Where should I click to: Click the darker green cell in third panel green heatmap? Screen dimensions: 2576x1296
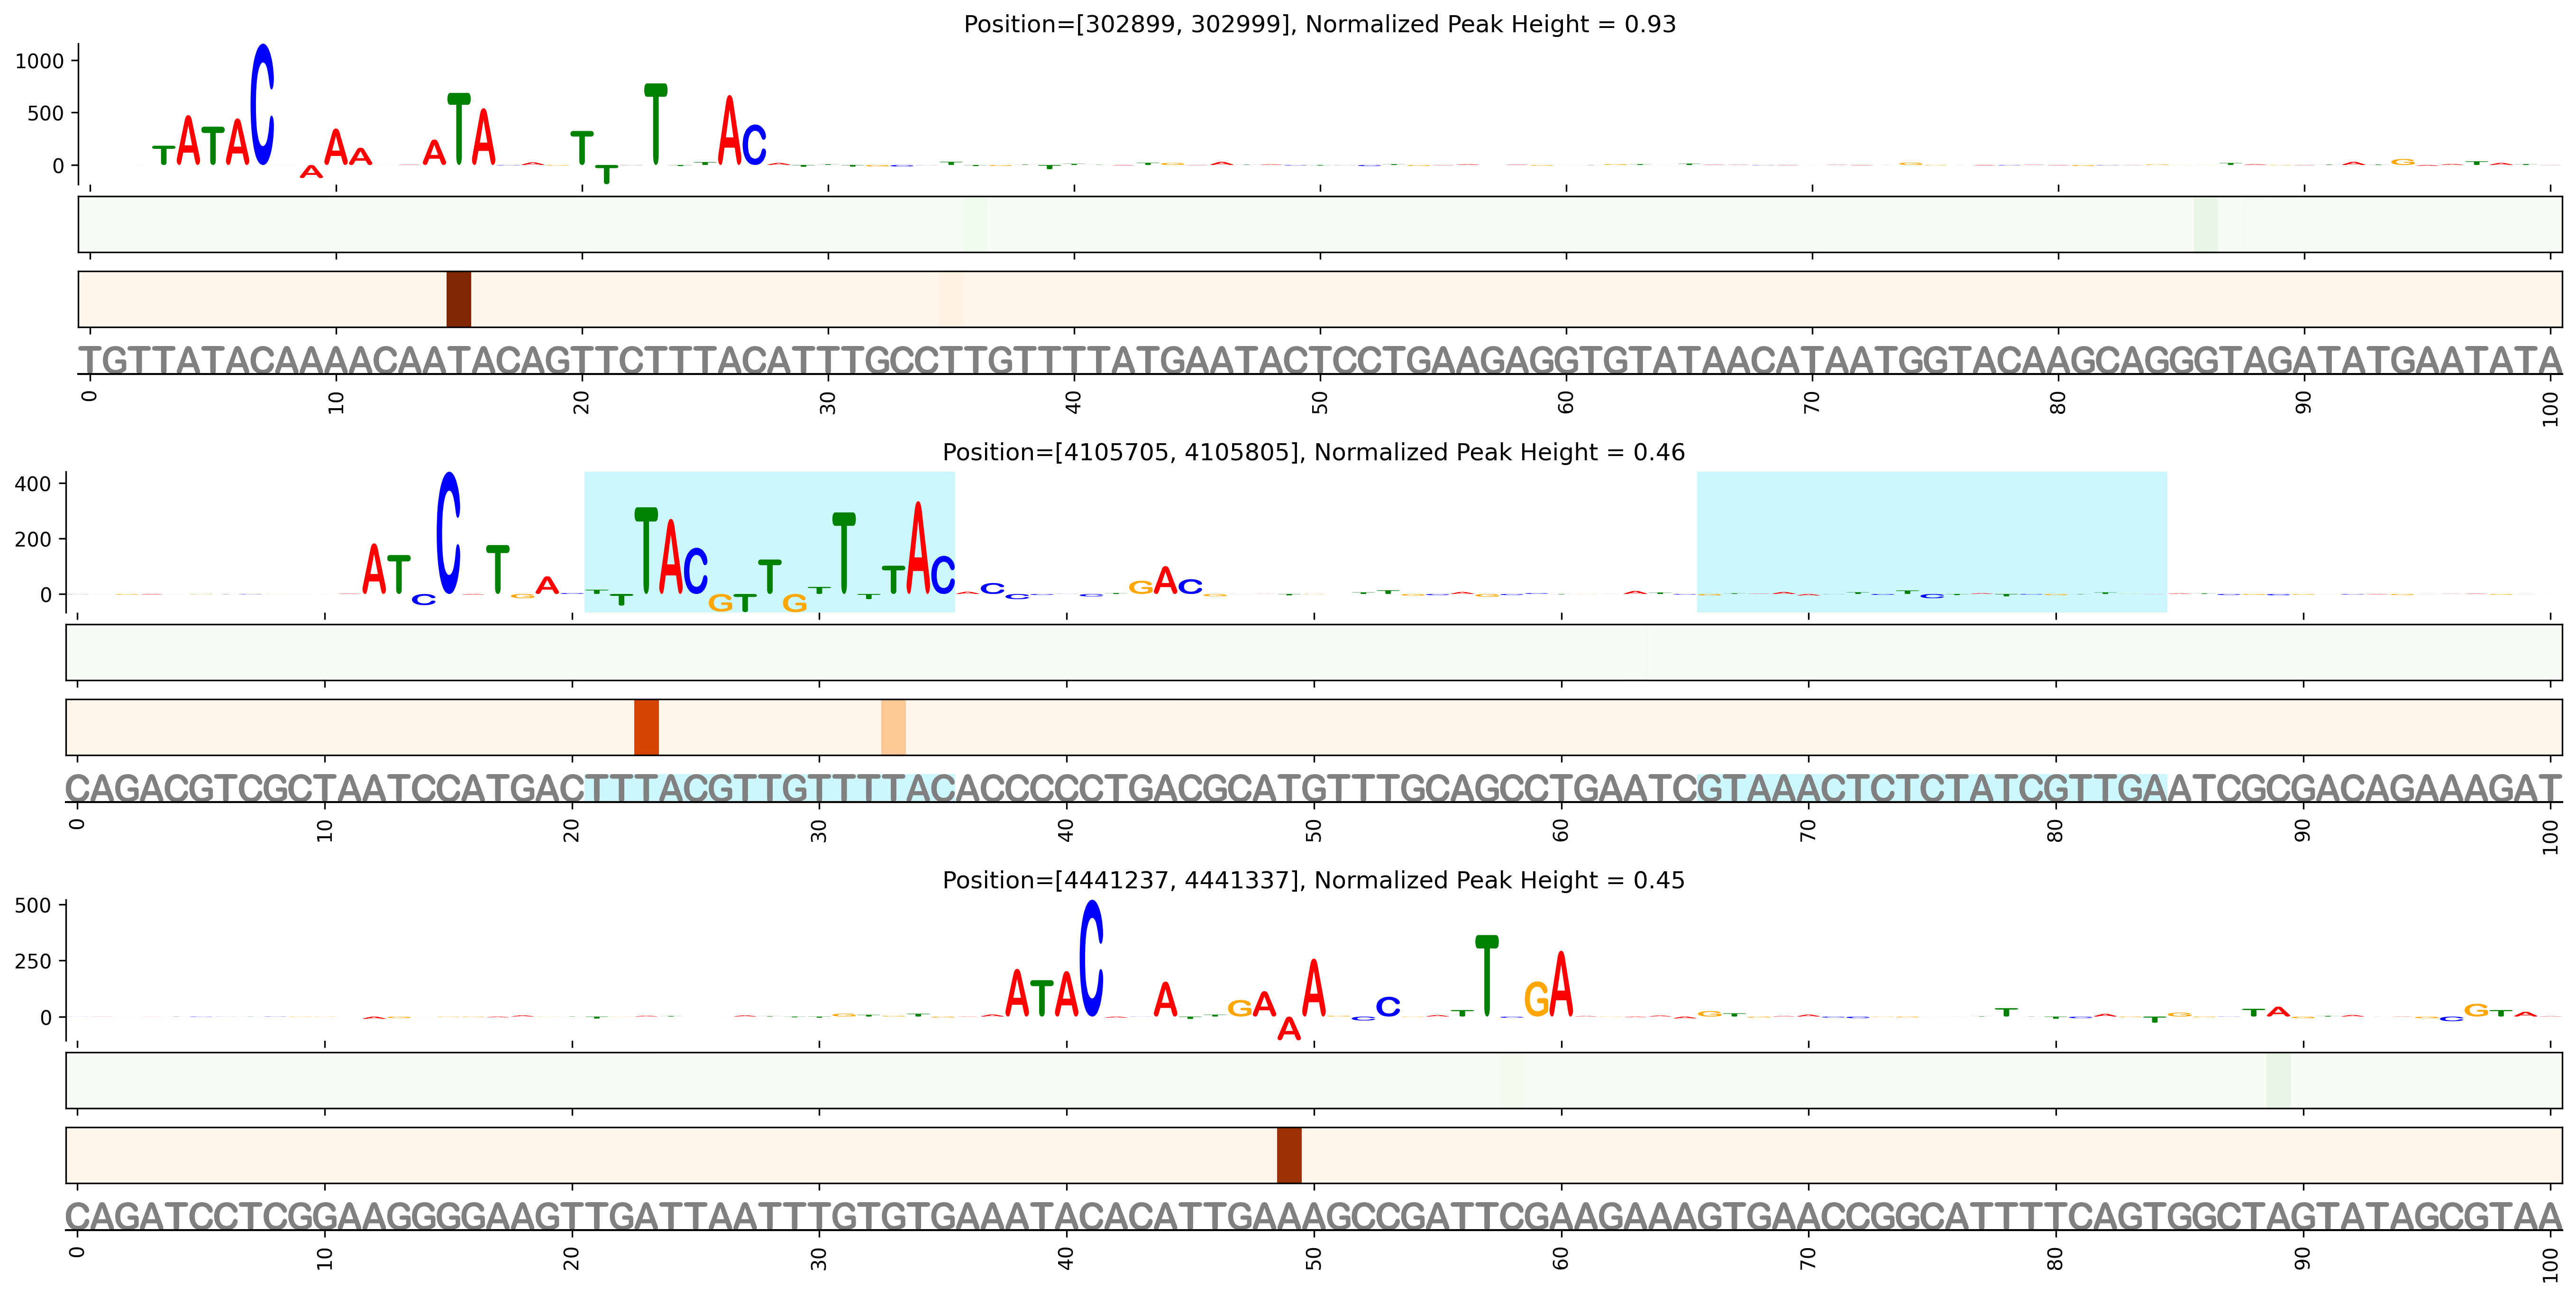2278,1080
